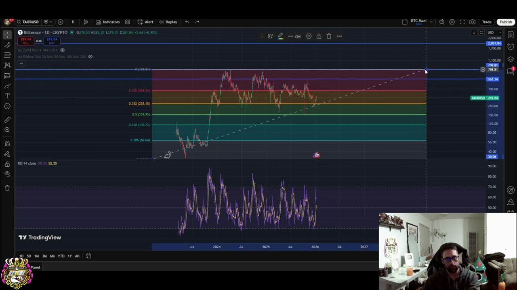This screenshot has height=290, width=517.
Task: Open the forecasting and measurement tools
Action: click(x=7, y=76)
